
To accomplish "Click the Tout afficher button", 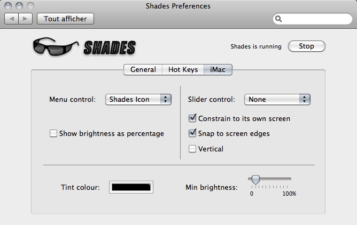I will (65, 19).
